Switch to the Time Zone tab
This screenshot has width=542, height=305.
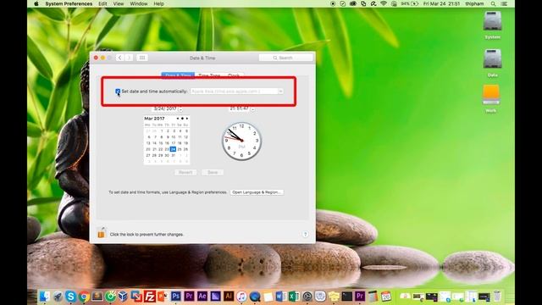pyautogui.click(x=209, y=75)
